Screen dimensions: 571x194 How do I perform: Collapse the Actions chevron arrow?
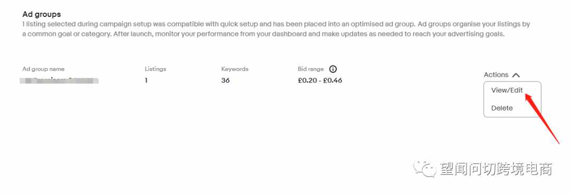point(515,75)
